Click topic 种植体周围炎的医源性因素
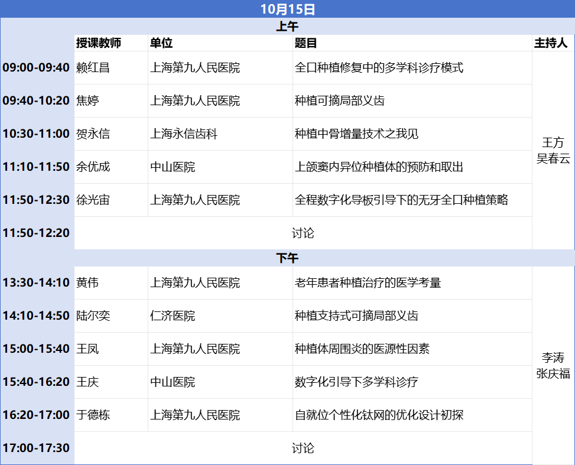The width and height of the screenshot is (575, 465). tap(362, 349)
